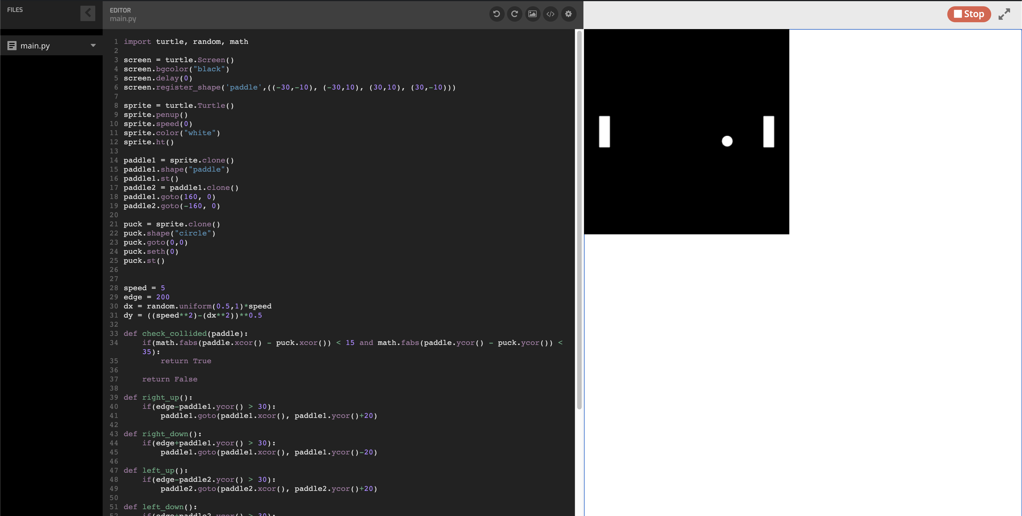The image size is (1022, 516).
Task: Click the line 'screen.bgcolor("black")'
Action: tap(177, 69)
